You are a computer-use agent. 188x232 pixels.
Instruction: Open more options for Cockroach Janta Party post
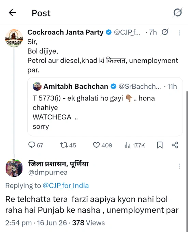click(x=179, y=33)
